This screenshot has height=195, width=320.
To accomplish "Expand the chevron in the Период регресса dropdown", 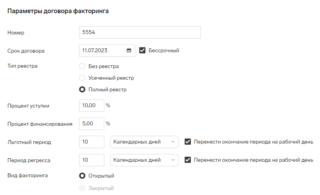I will (173, 160).
